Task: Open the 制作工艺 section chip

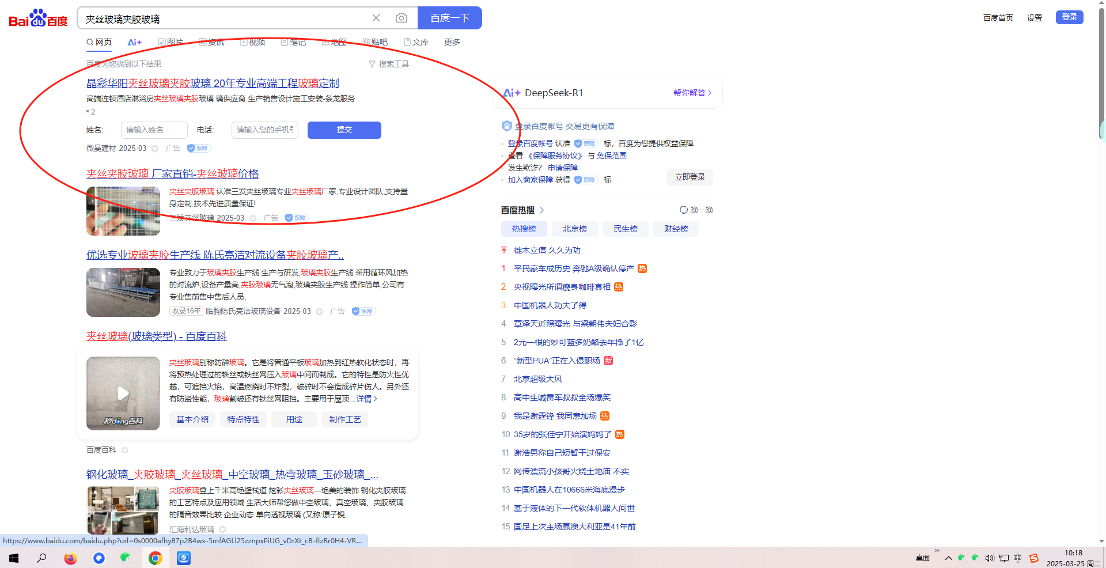Action: point(345,419)
